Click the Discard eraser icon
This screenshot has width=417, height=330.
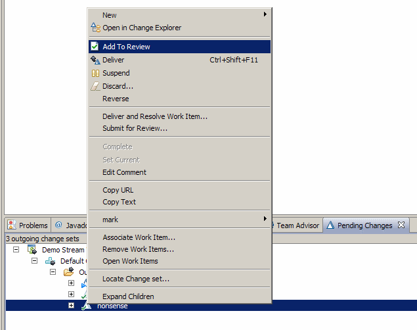(x=95, y=86)
